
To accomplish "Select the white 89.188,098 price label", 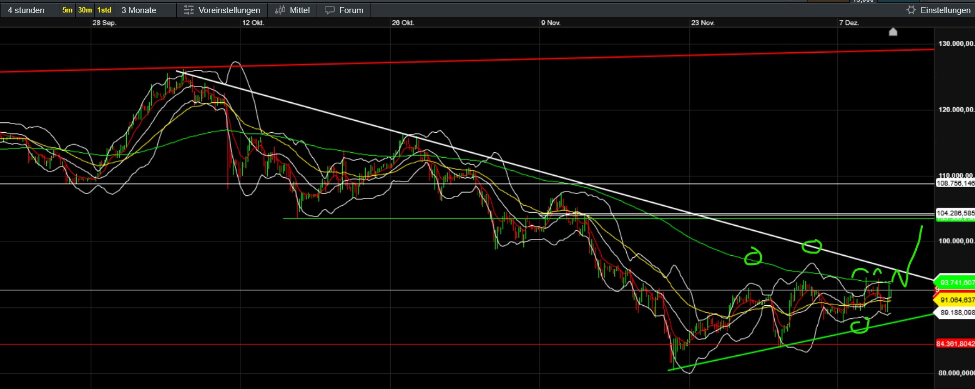I will point(957,312).
